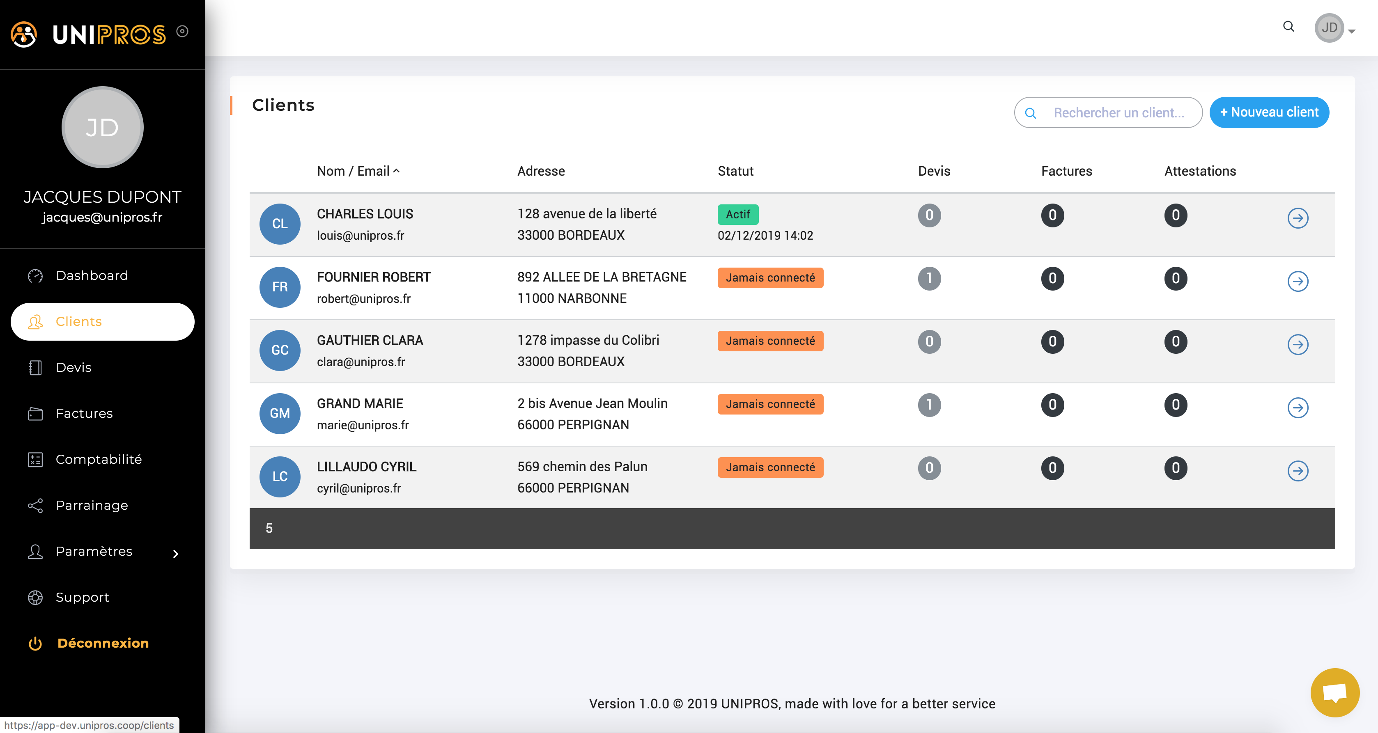The image size is (1378, 733).
Task: Click the Statut column header
Action: (735, 171)
